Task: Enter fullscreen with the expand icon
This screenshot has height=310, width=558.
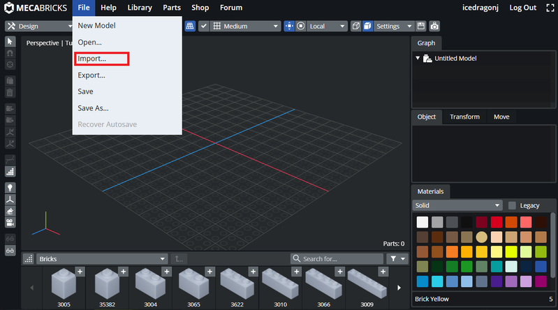Action: point(549,8)
